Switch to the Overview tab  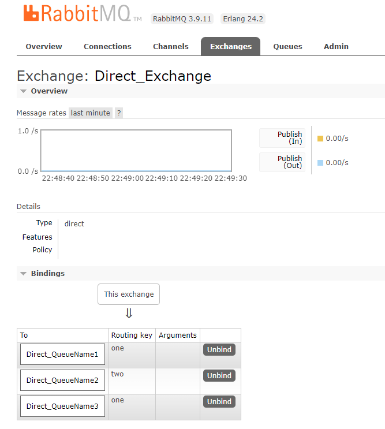tap(44, 47)
